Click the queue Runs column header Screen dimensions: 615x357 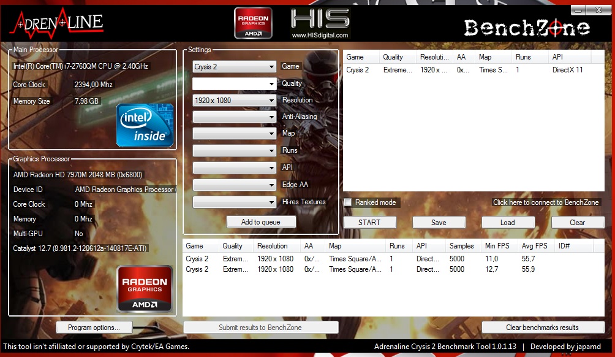pyautogui.click(x=529, y=57)
